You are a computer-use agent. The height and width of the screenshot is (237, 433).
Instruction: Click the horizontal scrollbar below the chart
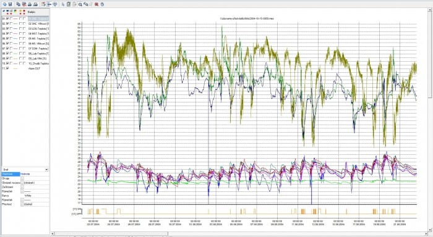240,234
